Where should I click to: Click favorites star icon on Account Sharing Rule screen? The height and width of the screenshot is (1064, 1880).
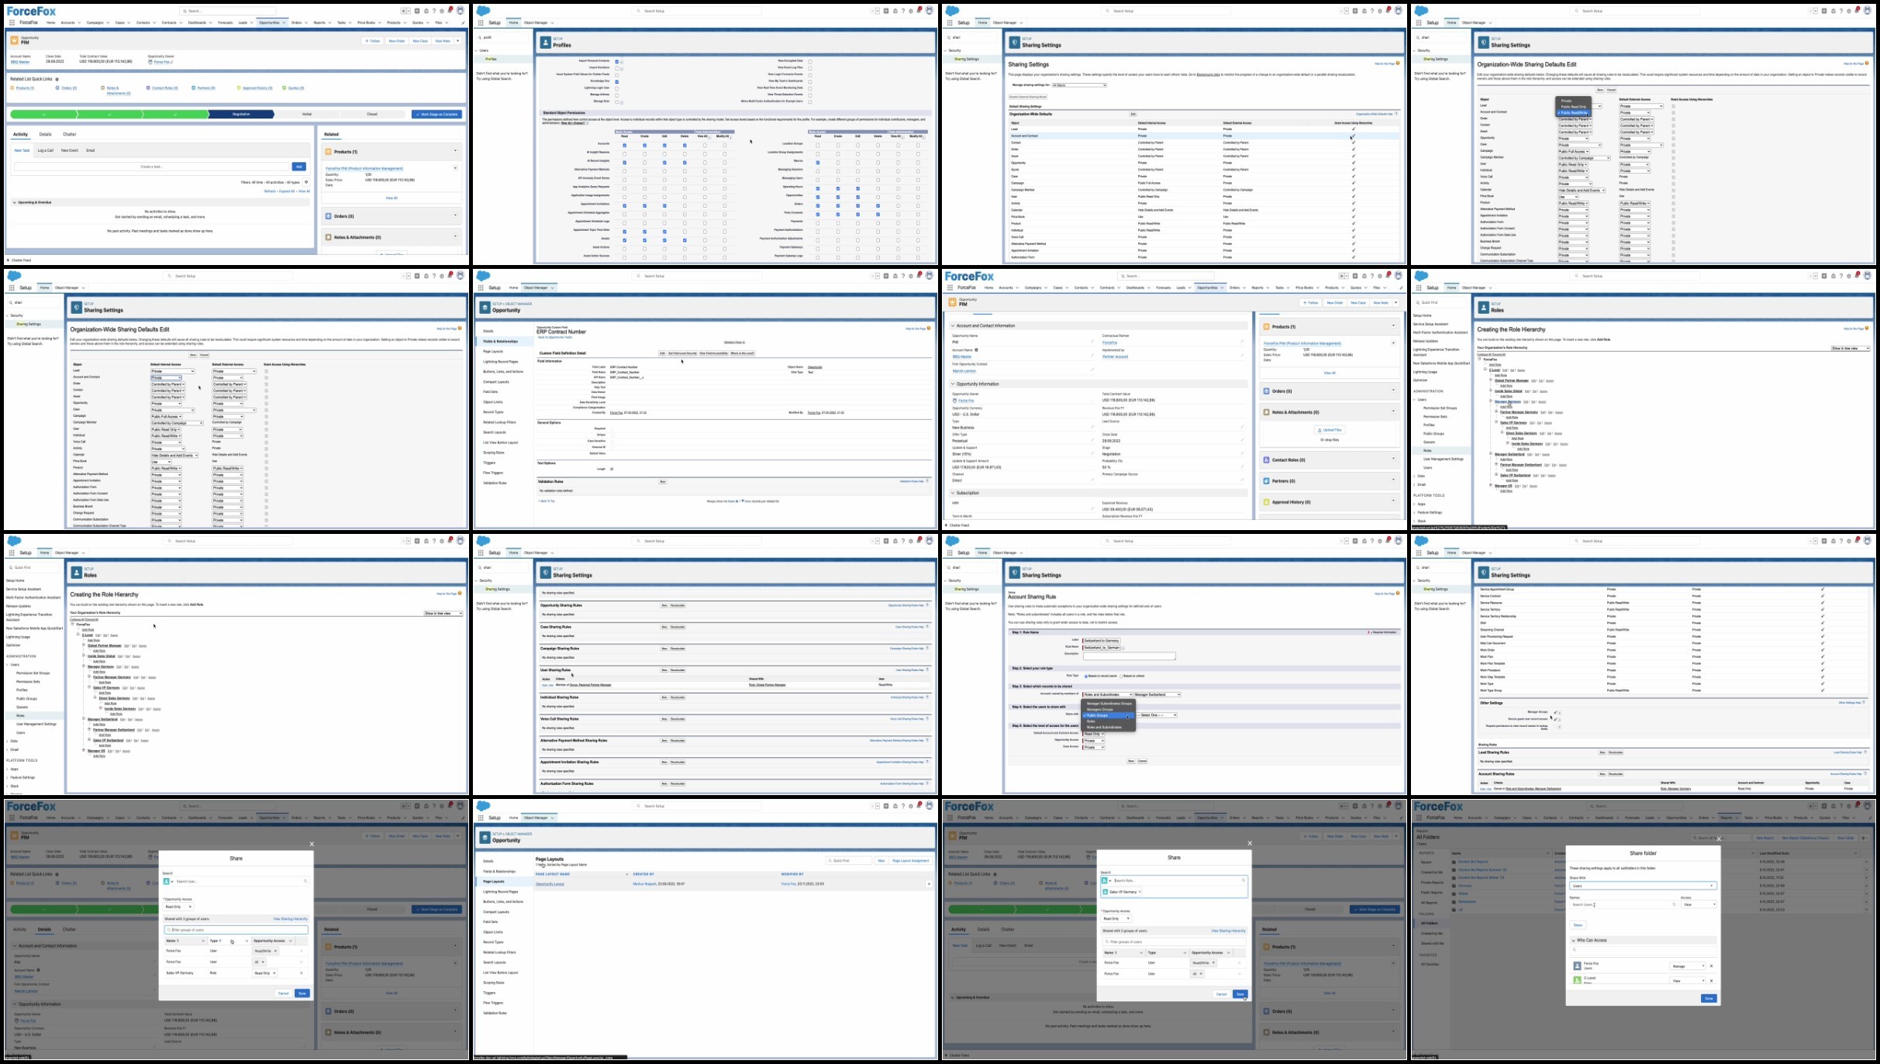(1341, 541)
